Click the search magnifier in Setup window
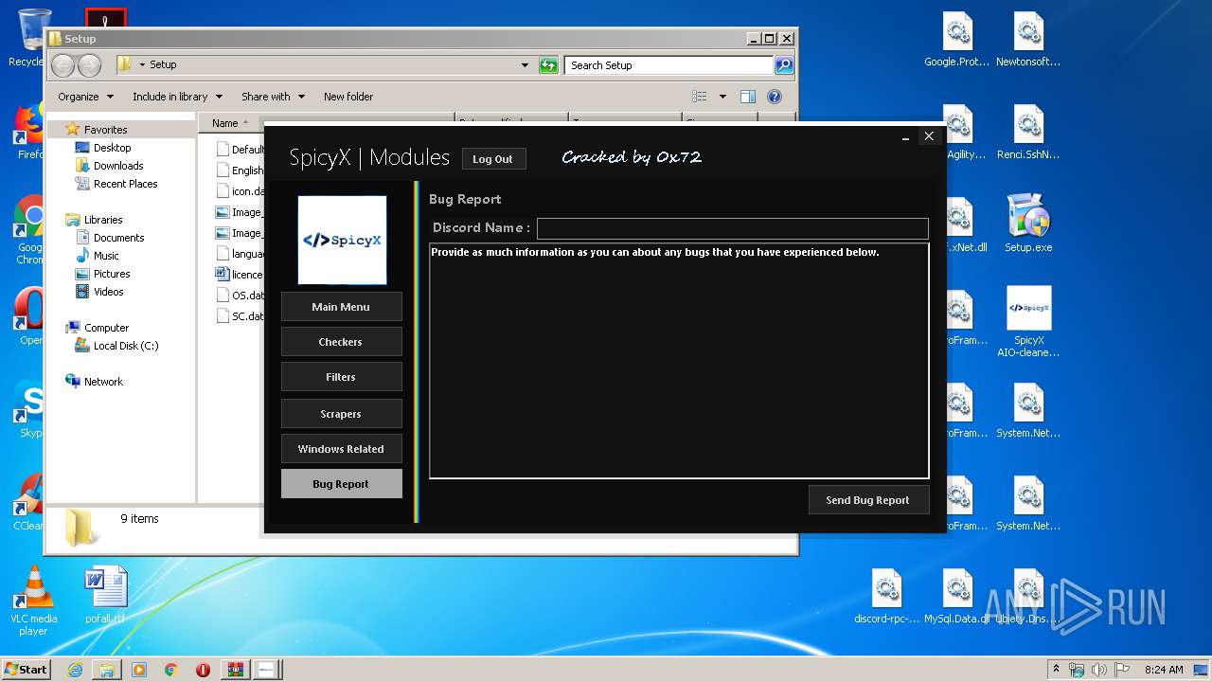This screenshot has width=1212, height=682. (784, 65)
